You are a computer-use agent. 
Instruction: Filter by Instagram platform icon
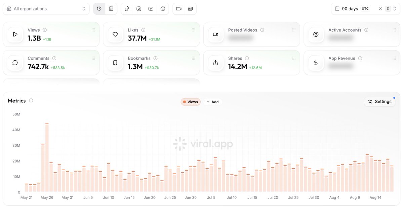(139, 9)
